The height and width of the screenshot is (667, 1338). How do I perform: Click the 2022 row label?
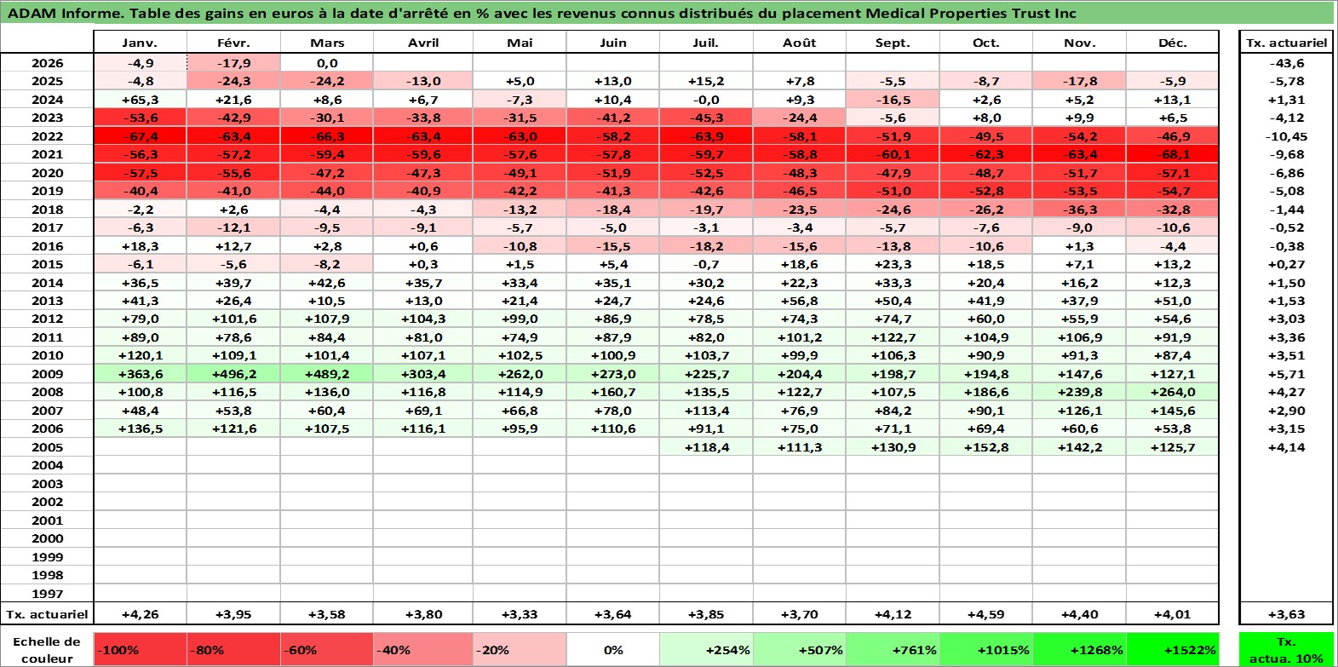coord(47,136)
